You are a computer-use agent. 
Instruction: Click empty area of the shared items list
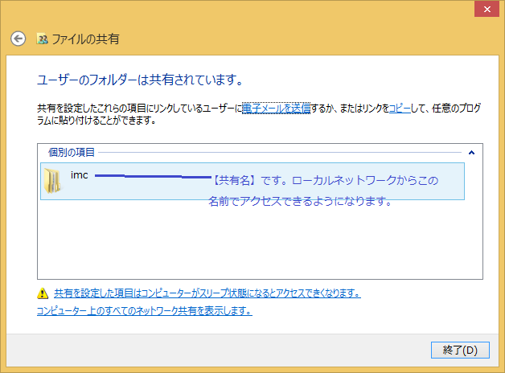coord(257,241)
